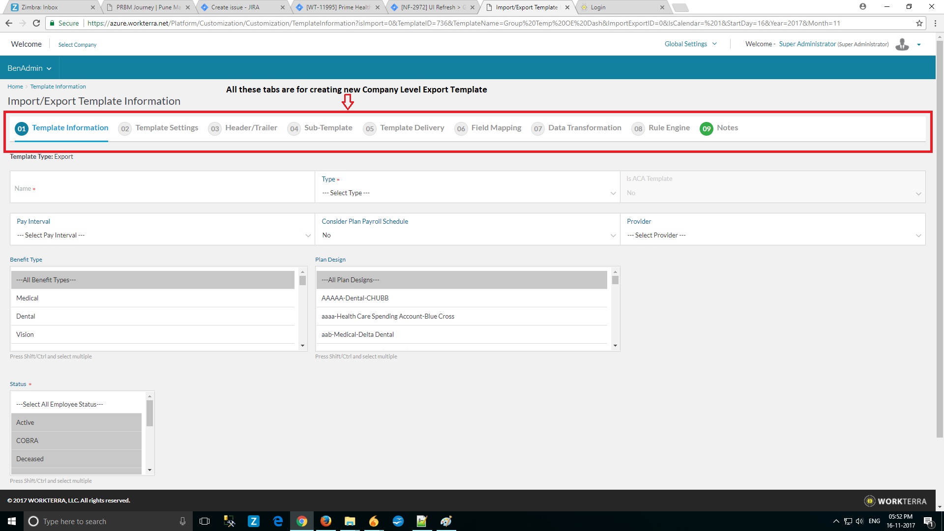Click the back navigation arrow
The height and width of the screenshot is (531, 944).
point(9,23)
